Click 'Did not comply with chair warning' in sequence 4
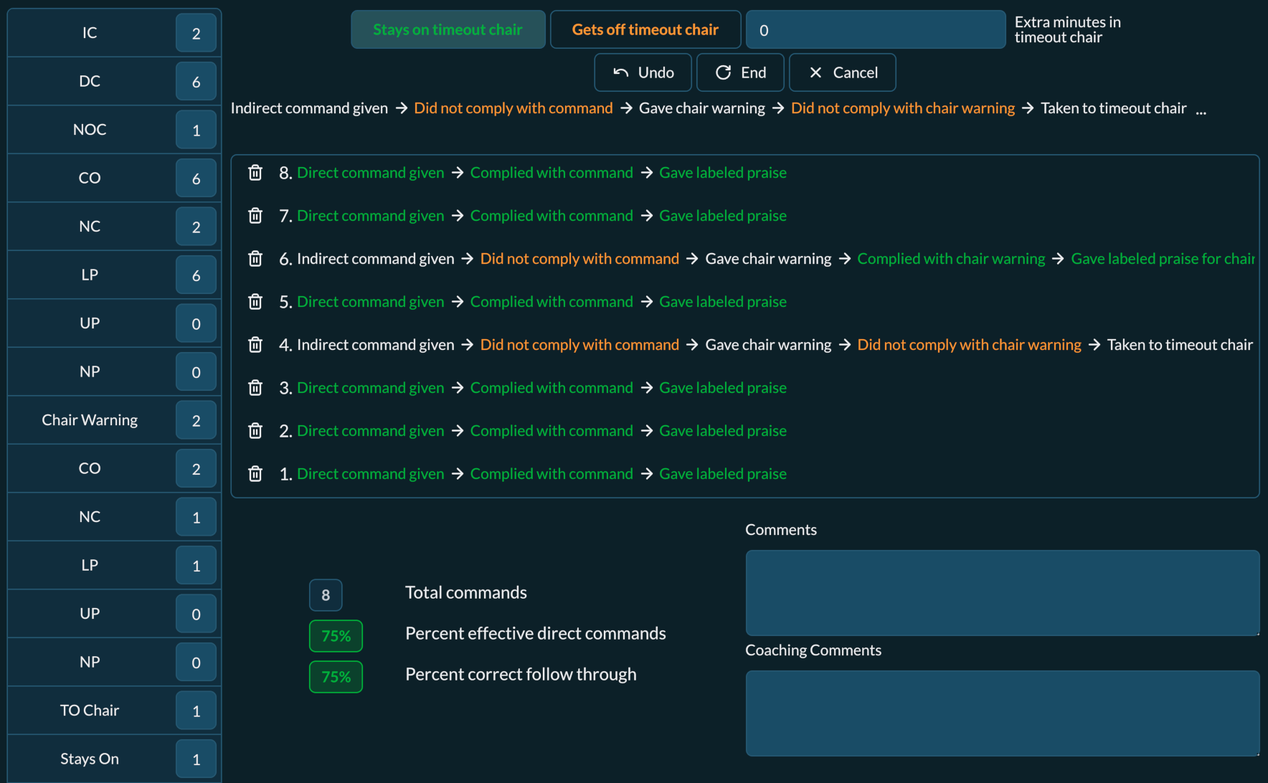The image size is (1268, 783). (x=969, y=345)
